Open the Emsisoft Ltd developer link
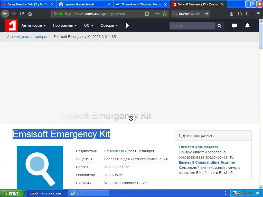 114,151
